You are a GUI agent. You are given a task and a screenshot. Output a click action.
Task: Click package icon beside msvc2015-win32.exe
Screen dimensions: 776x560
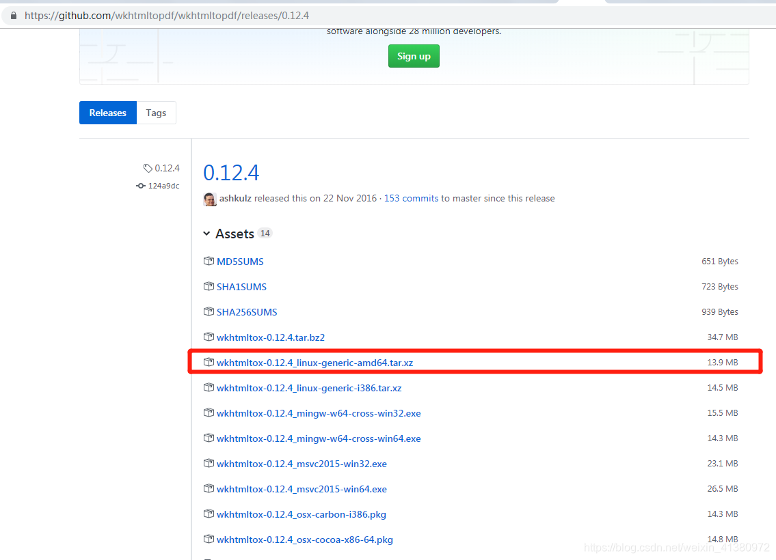(x=209, y=463)
